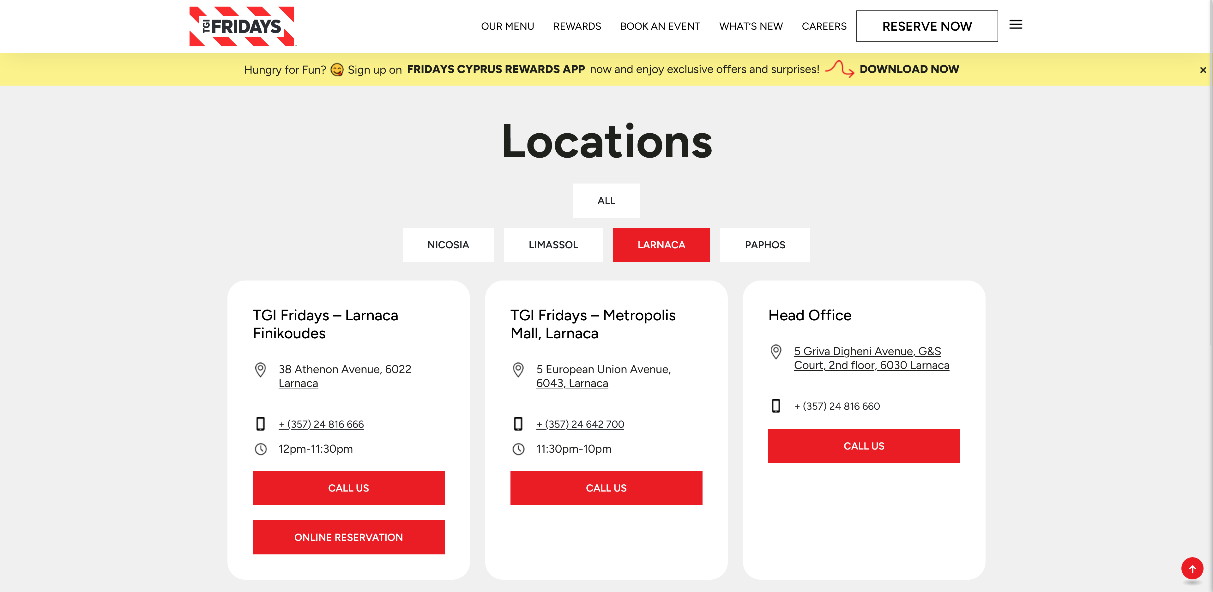Switch to the PAPHOS location filter
Viewport: 1213px width, 592px height.
tap(765, 245)
